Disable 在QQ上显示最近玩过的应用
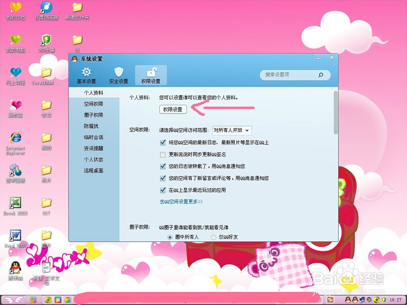The width and height of the screenshot is (407, 305). (x=163, y=190)
